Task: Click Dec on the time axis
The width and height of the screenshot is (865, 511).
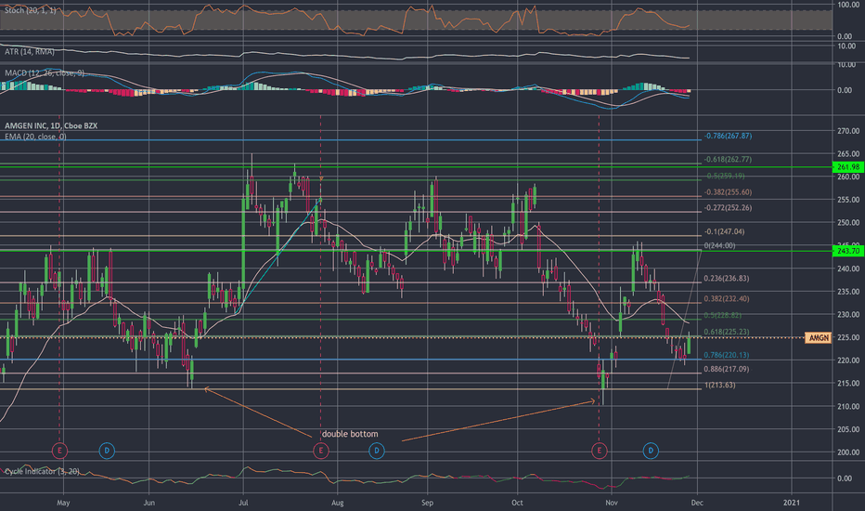Action: [697, 503]
